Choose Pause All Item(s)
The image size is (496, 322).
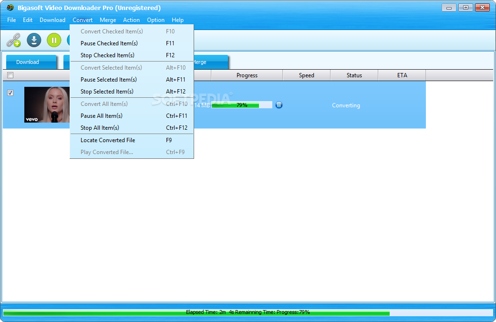pyautogui.click(x=132, y=116)
